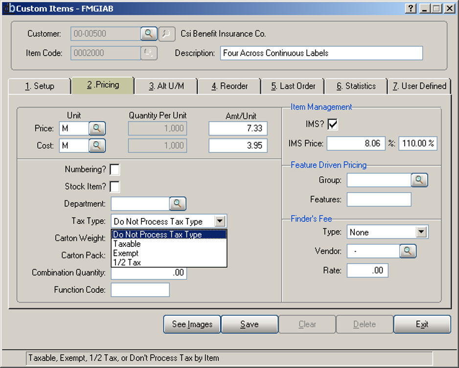Click the disabled Item Code lookup icon
This screenshot has height=368, width=459.
[x=149, y=53]
